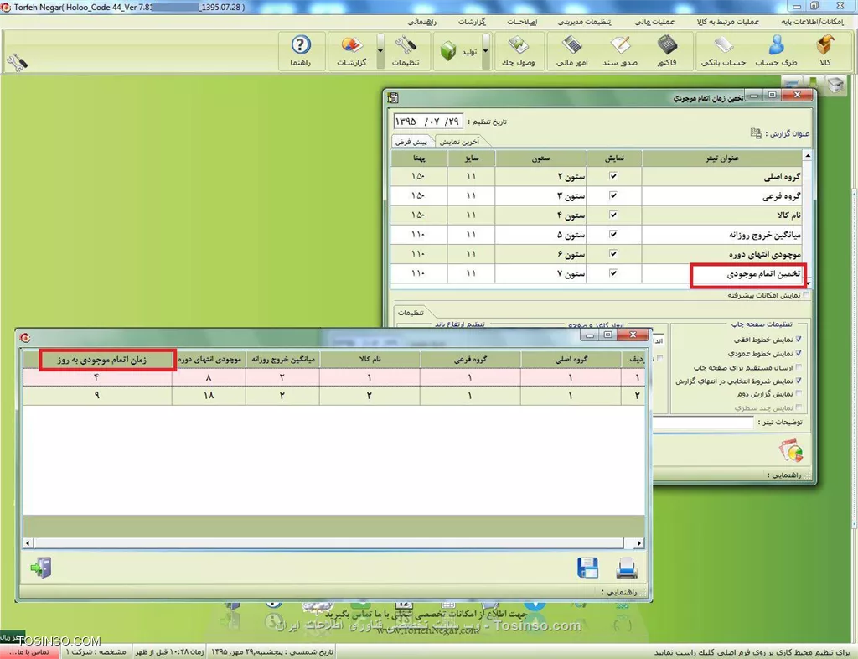
Task: Click down arrow of columns list scrollbar
Action: point(808,283)
